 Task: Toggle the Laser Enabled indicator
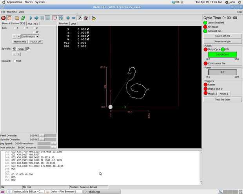click(205, 23)
